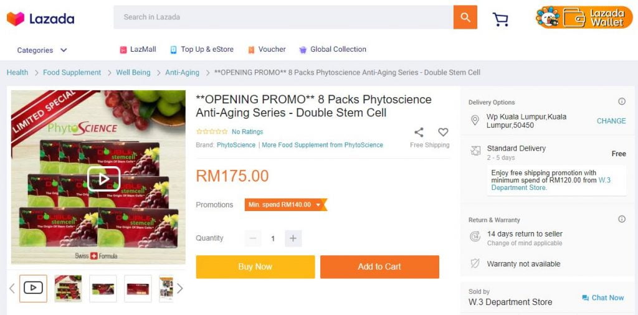This screenshot has width=638, height=315.
Task: Click the Return & Warranty info icon
Action: click(x=621, y=219)
